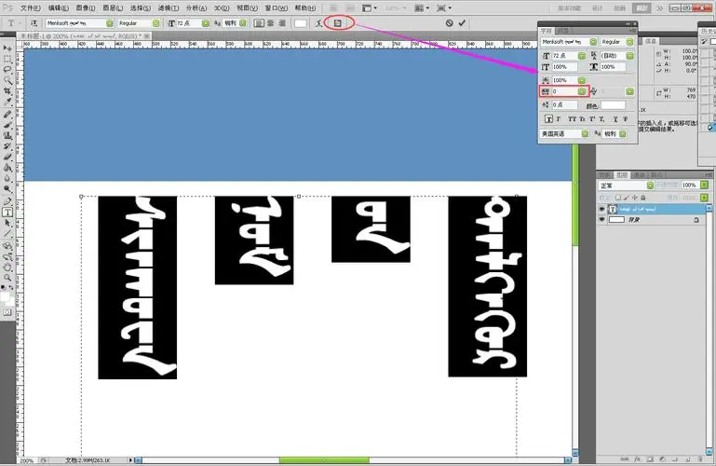
Task: Select the Blur tool
Action: point(7,179)
